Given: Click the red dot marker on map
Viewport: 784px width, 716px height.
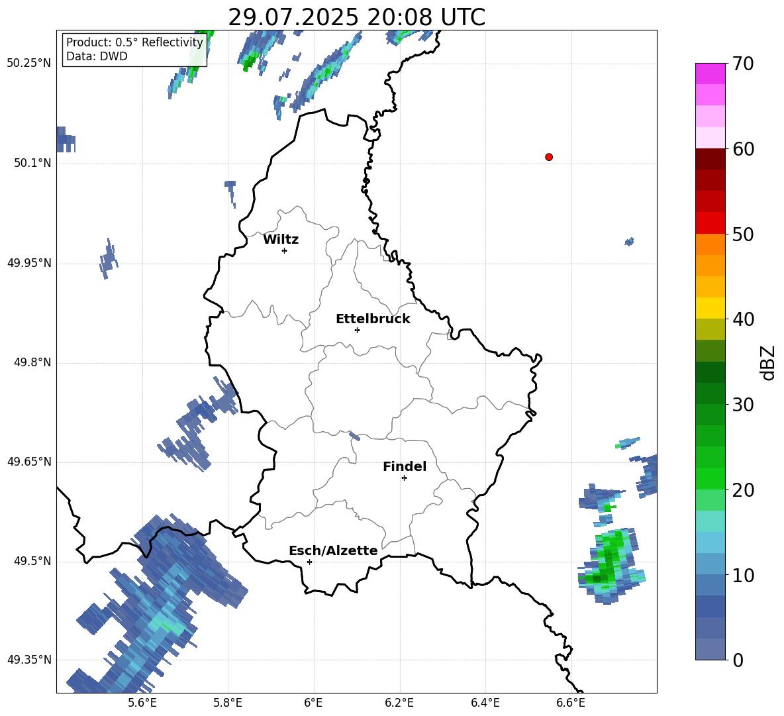Looking at the screenshot, I should [x=549, y=157].
